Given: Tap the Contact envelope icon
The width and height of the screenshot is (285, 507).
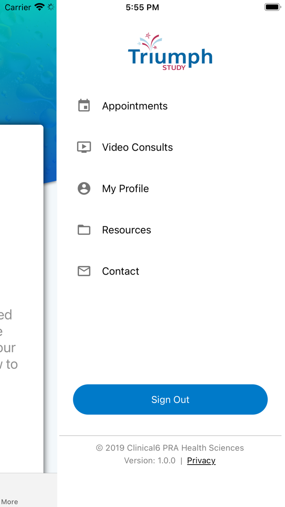Looking at the screenshot, I should coord(84,271).
